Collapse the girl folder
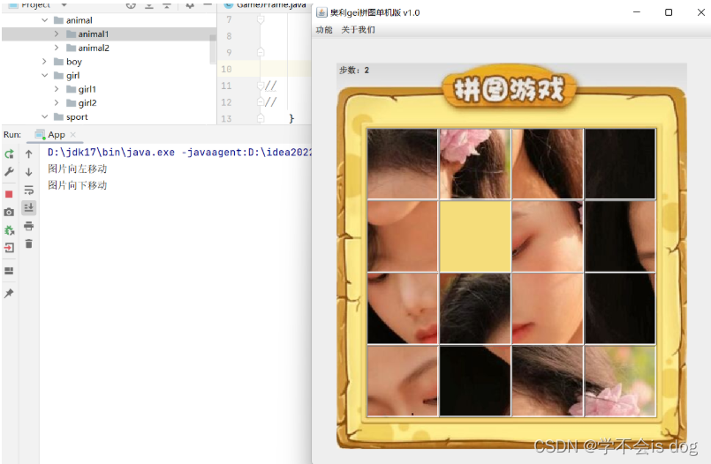 (x=44, y=75)
